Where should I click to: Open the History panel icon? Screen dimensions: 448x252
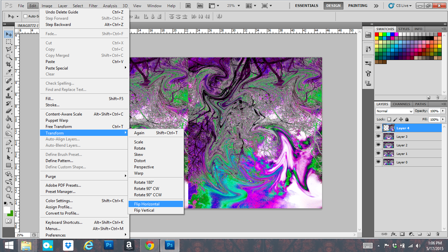point(368,49)
